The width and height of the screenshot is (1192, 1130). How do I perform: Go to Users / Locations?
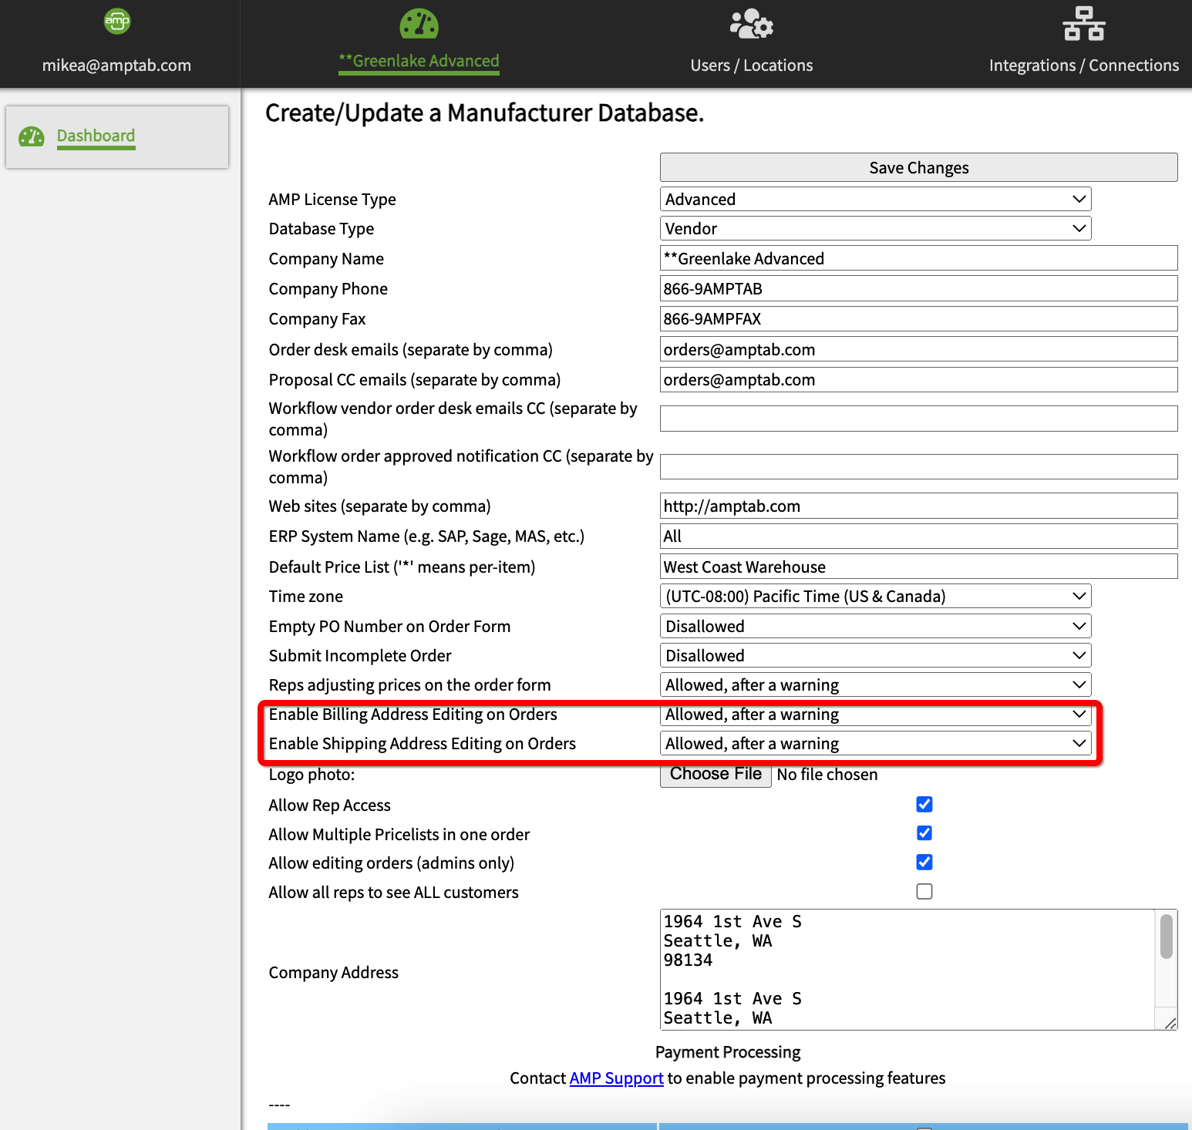pos(752,66)
